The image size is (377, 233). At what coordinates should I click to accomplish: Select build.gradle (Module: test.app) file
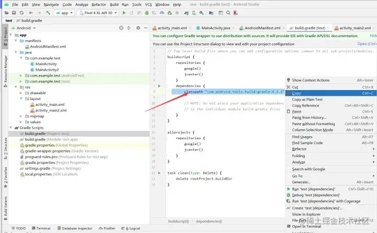click(x=49, y=139)
